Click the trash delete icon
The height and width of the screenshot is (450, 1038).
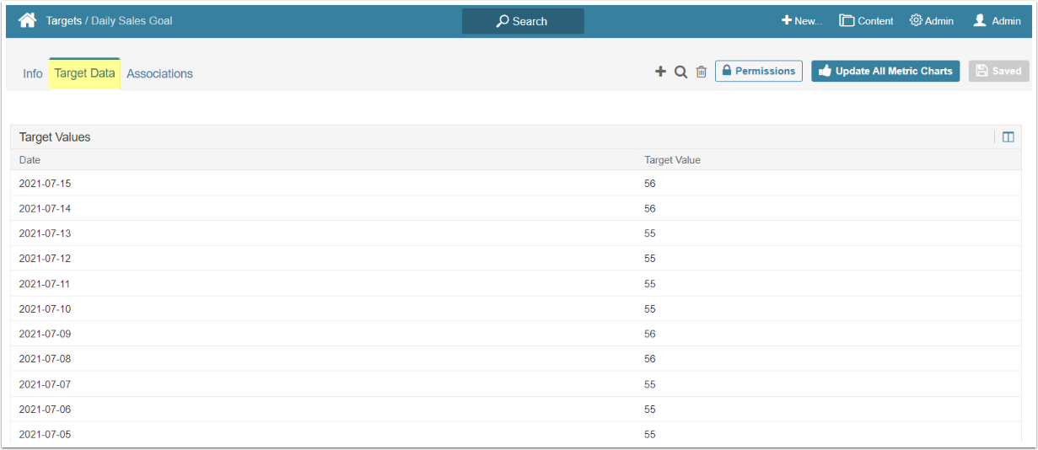click(701, 72)
